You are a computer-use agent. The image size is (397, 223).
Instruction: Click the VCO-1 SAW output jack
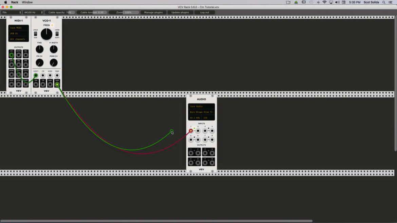click(50, 84)
